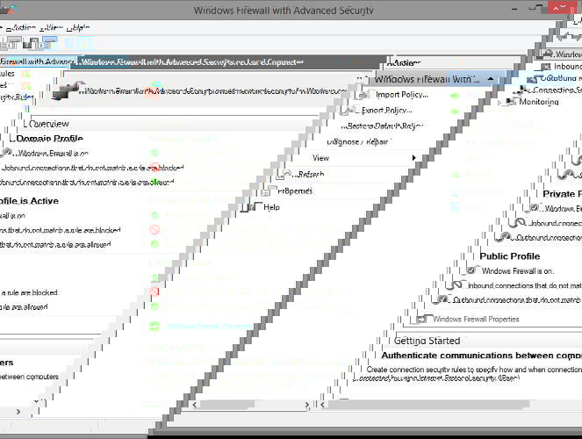Screen dimensions: 582x439
Task: Click left arrow of right-side horizontal scrollbar
Action: 322,405
